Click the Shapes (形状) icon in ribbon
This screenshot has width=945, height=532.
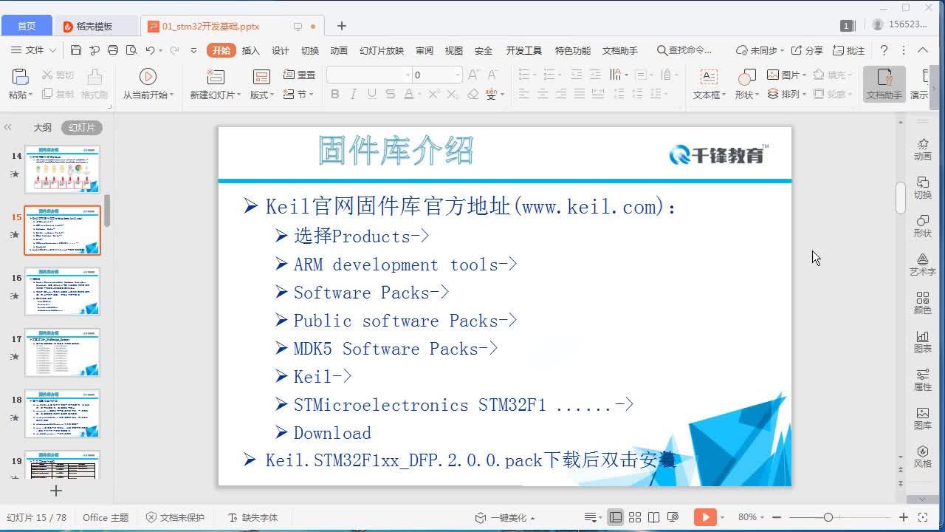pyautogui.click(x=746, y=77)
